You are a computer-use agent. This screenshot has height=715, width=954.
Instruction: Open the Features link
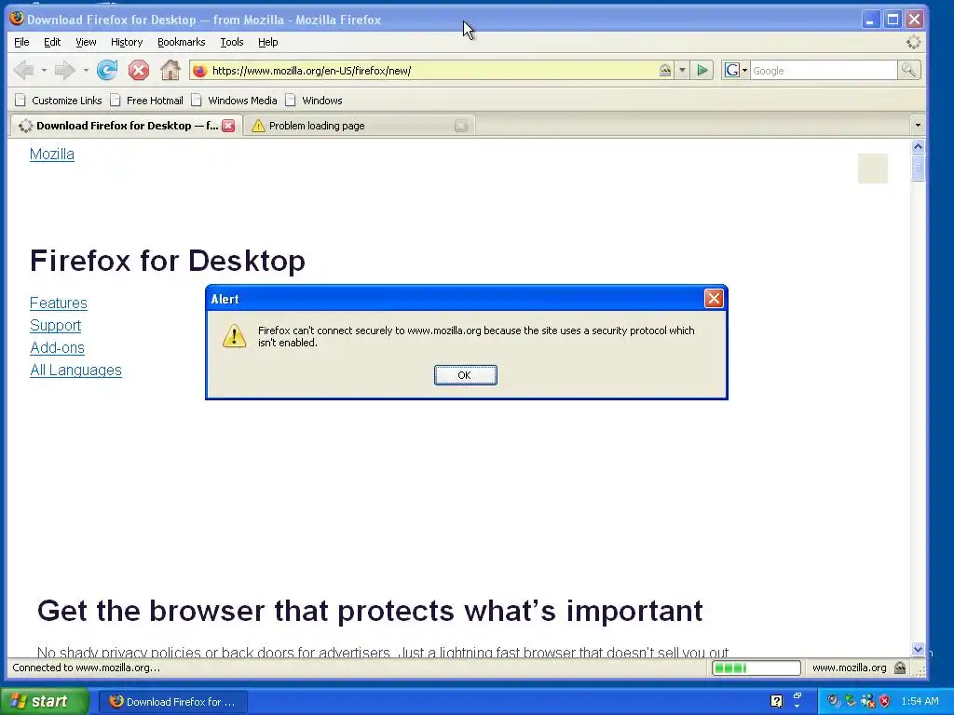pos(59,303)
